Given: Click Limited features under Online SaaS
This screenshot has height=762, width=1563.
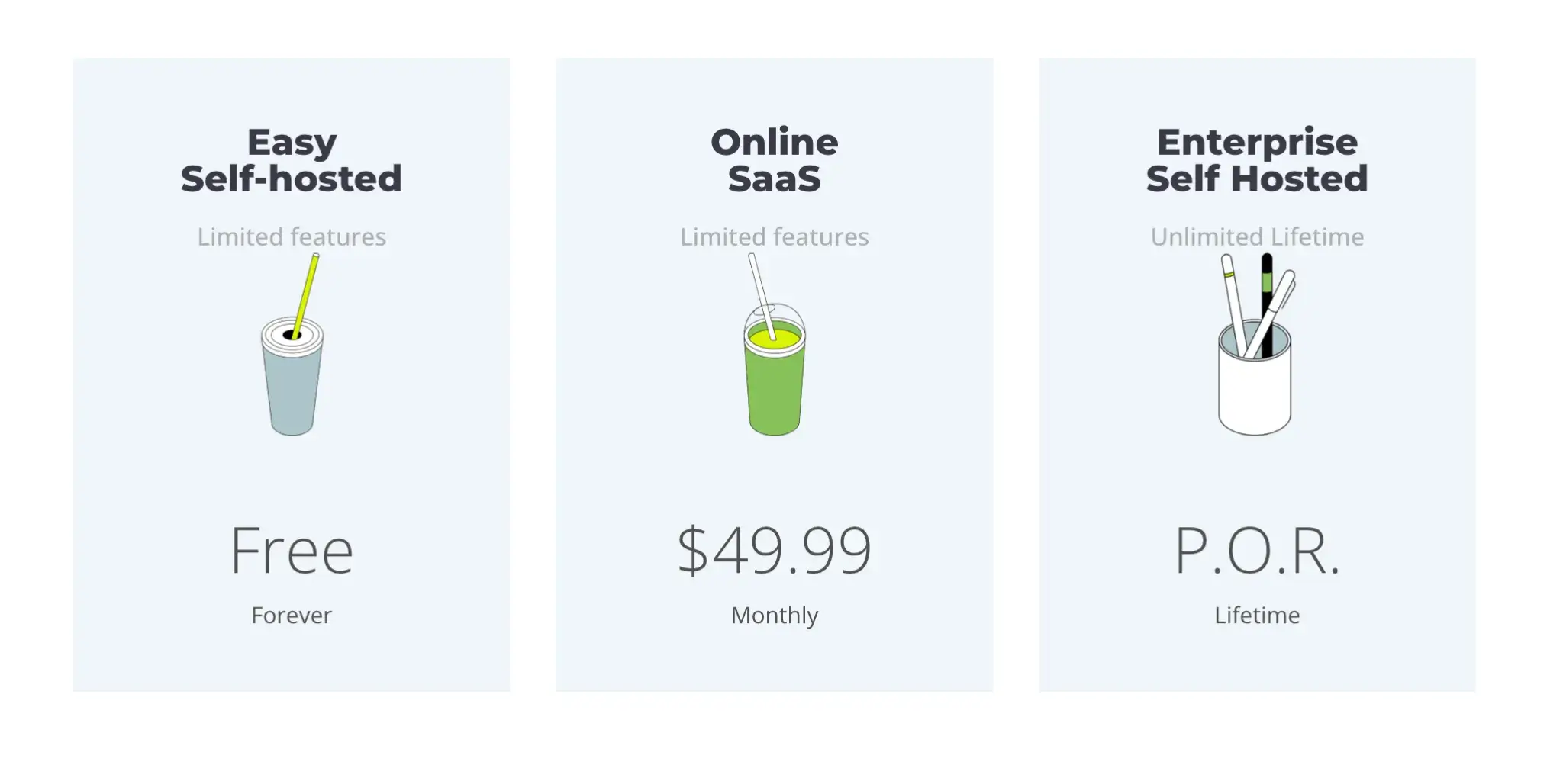Looking at the screenshot, I should click(x=775, y=236).
